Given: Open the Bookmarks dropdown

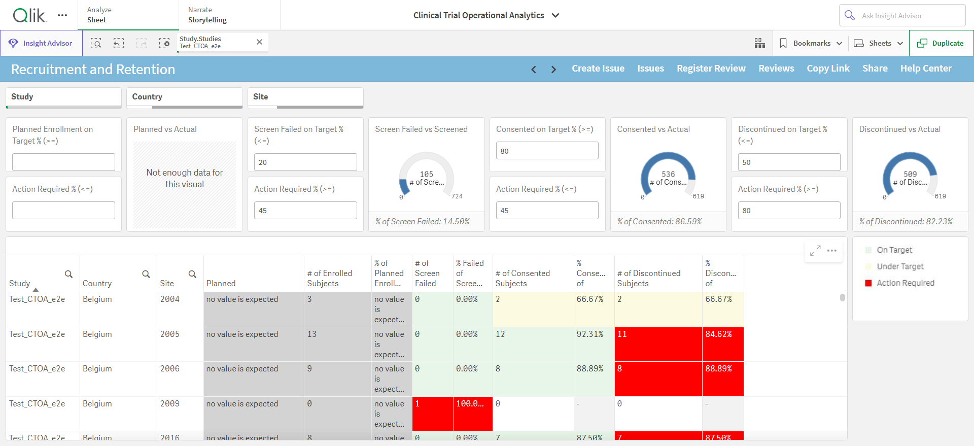Looking at the screenshot, I should point(810,43).
